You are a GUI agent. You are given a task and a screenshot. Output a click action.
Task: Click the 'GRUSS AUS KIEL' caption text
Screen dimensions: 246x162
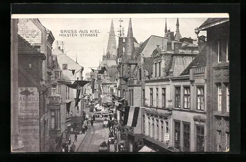(x=80, y=31)
